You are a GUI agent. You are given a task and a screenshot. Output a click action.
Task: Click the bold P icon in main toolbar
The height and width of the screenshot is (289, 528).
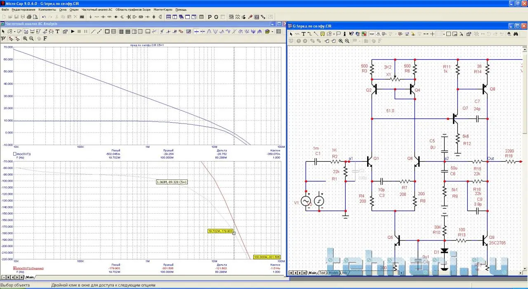pos(210,17)
